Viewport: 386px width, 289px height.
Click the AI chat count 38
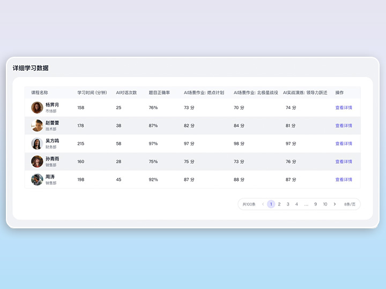point(118,126)
